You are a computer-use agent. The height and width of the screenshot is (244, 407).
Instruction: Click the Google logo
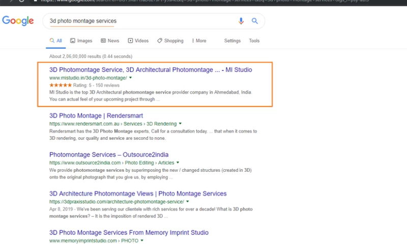[18, 21]
